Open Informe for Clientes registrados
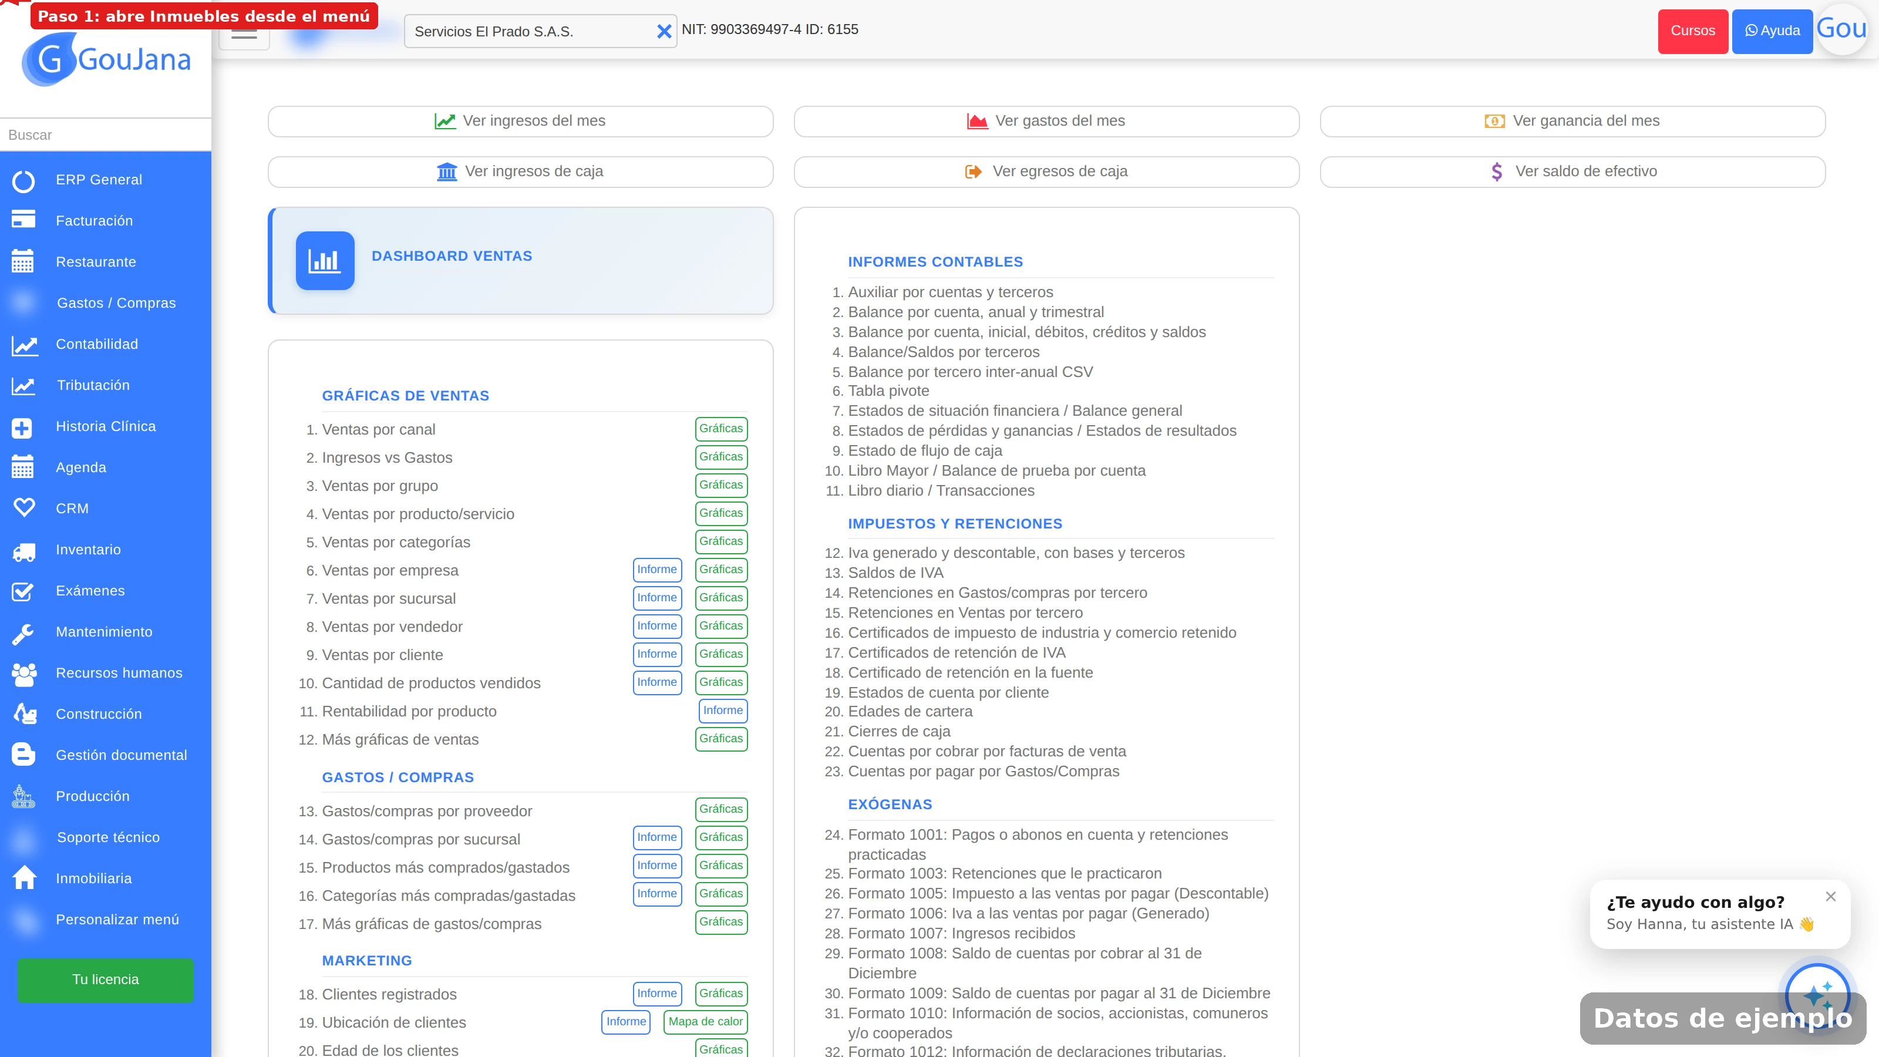The image size is (1879, 1057). [656, 994]
